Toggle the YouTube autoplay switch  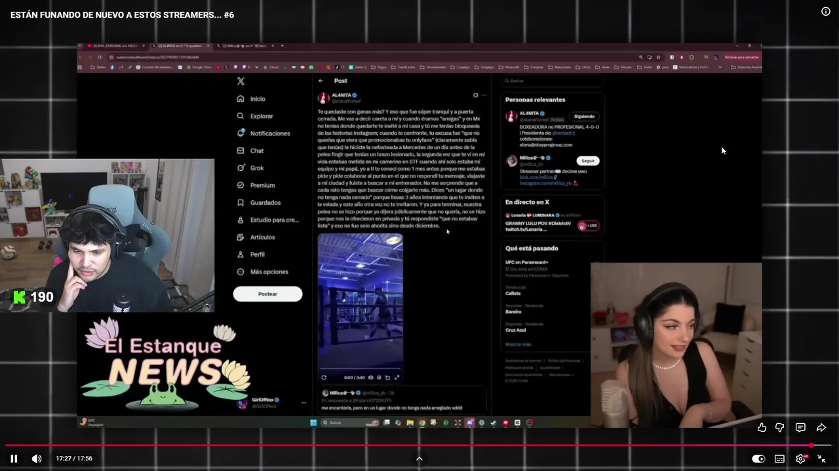(x=758, y=459)
